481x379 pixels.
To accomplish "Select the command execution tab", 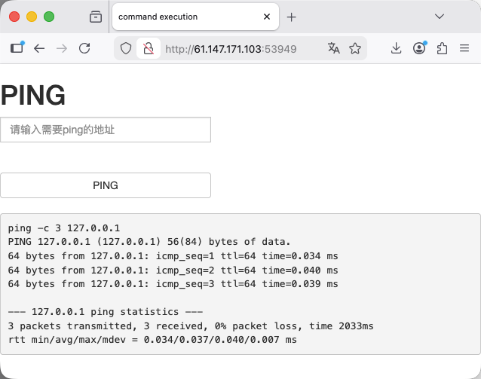I will coord(181,17).
